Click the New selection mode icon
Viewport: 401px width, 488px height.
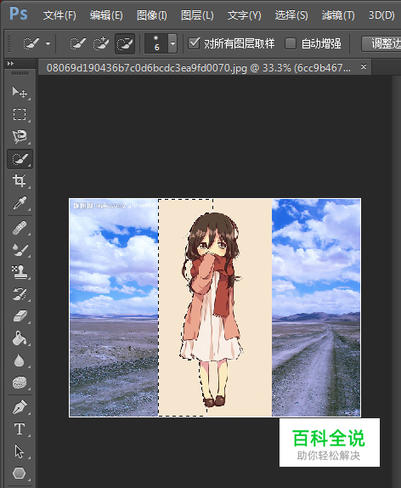[78, 43]
